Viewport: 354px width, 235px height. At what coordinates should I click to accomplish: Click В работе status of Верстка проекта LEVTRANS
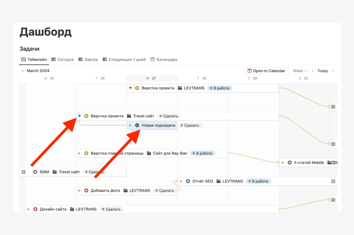[x=220, y=88]
